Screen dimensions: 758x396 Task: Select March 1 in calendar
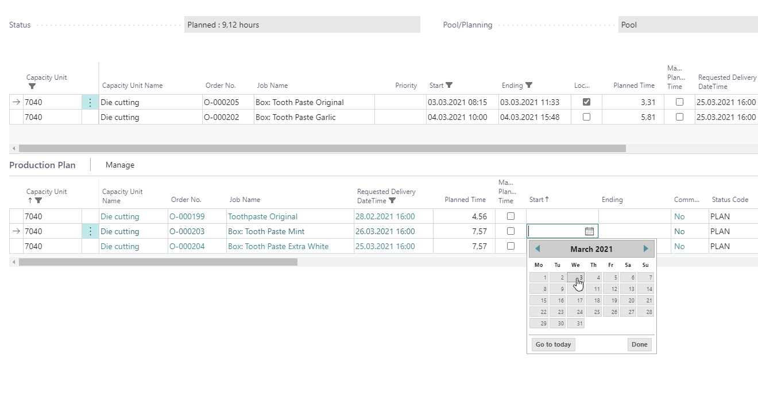[x=539, y=277]
